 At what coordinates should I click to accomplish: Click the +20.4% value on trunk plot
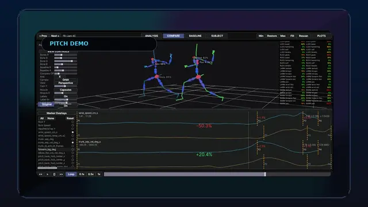click(204, 155)
